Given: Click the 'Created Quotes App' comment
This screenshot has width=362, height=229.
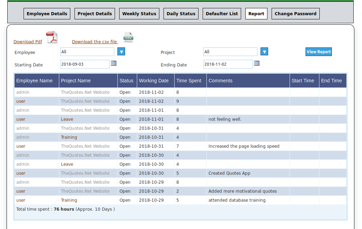Looking at the screenshot, I should click(x=229, y=173).
